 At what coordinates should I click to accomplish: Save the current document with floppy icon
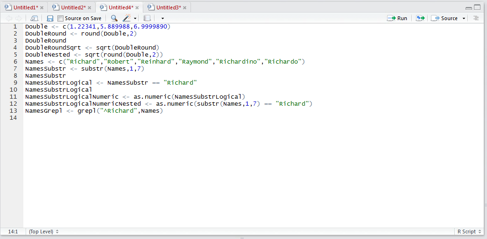pos(50,18)
